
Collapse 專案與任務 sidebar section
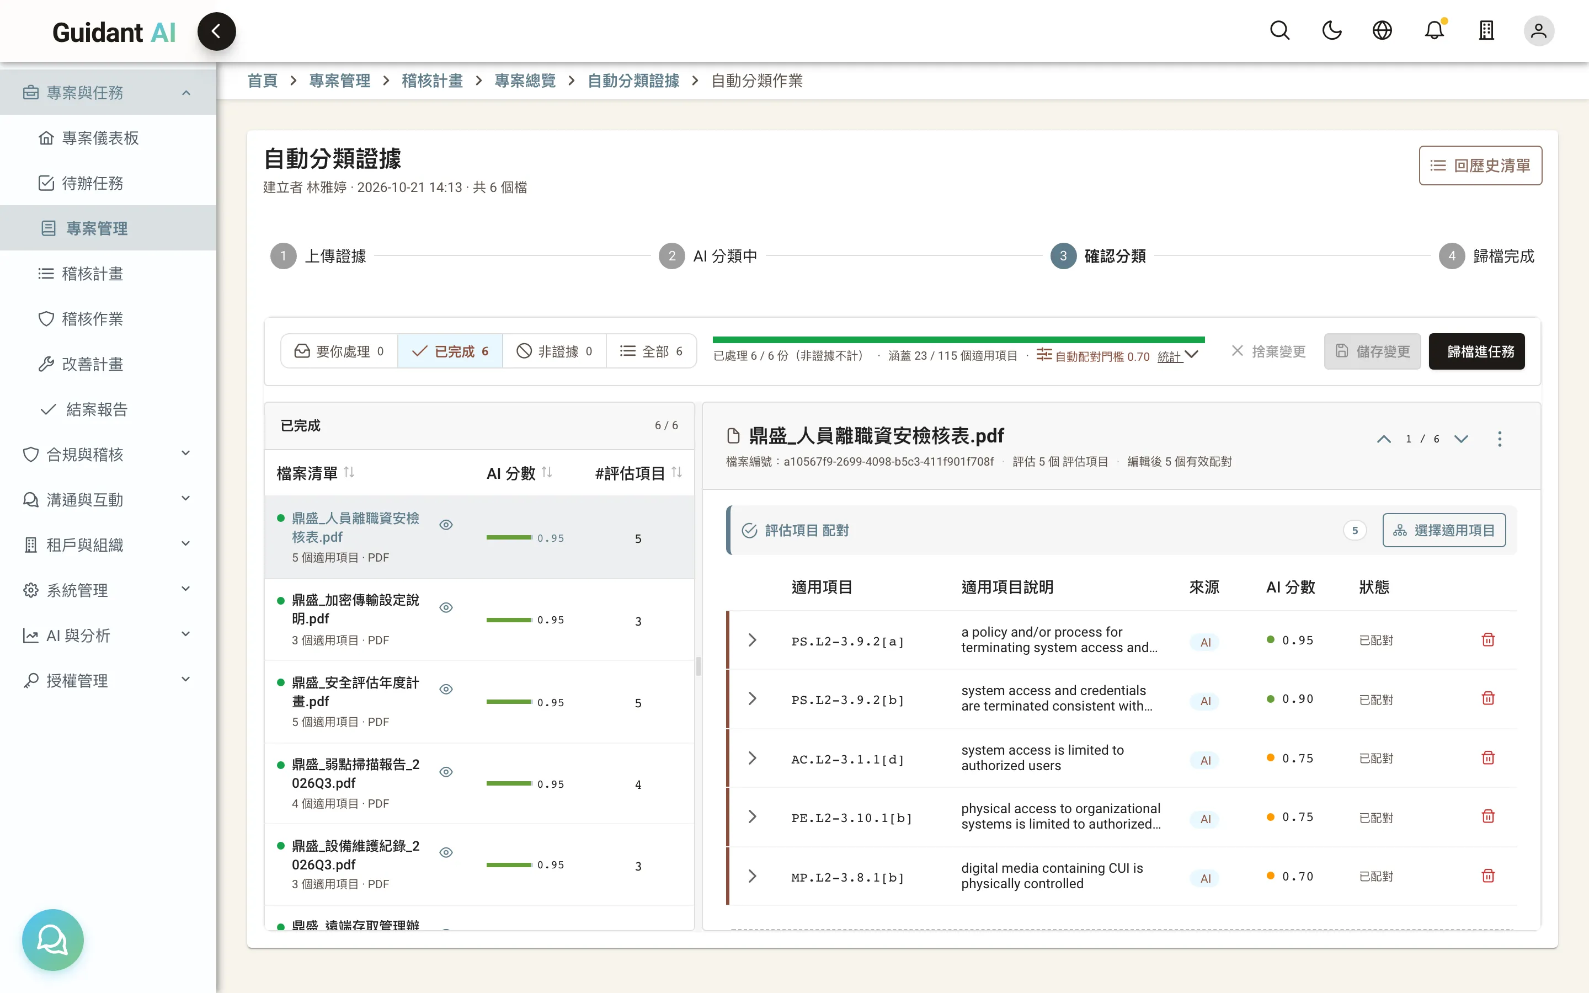click(108, 93)
